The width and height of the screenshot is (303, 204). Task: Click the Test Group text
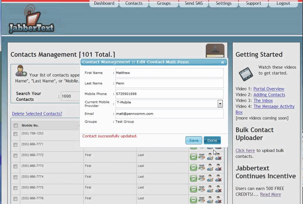[125, 122]
